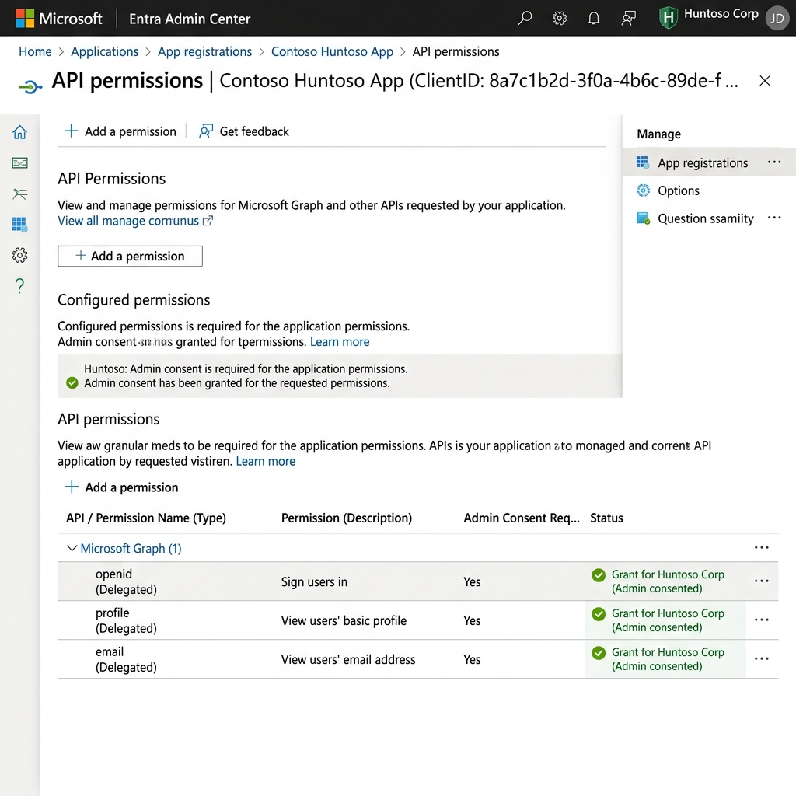Screen dimensions: 796x796
Task: Click the API permissions key icon beside title
Action: (30, 87)
